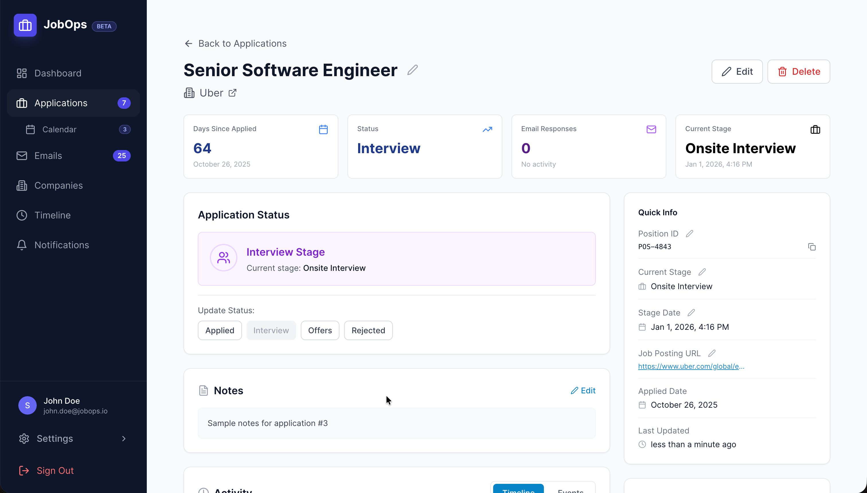Open the Companies section in sidebar

tap(58, 185)
